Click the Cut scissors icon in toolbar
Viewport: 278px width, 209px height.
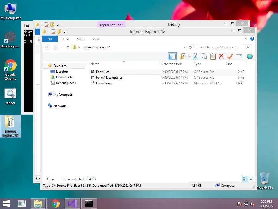[x=195, y=57]
